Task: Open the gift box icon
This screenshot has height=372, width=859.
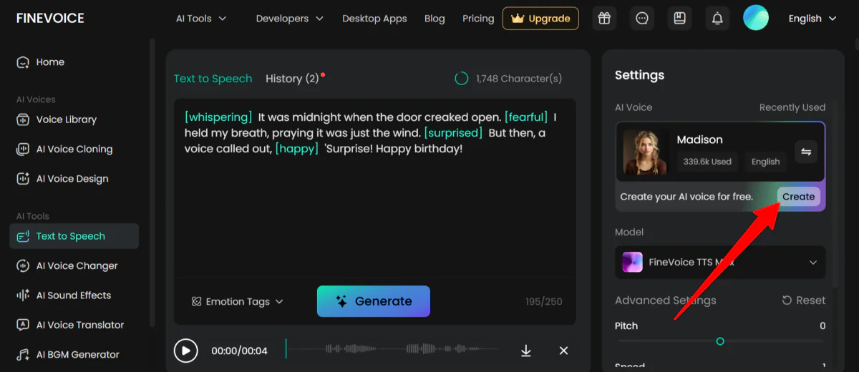Action: coord(604,19)
